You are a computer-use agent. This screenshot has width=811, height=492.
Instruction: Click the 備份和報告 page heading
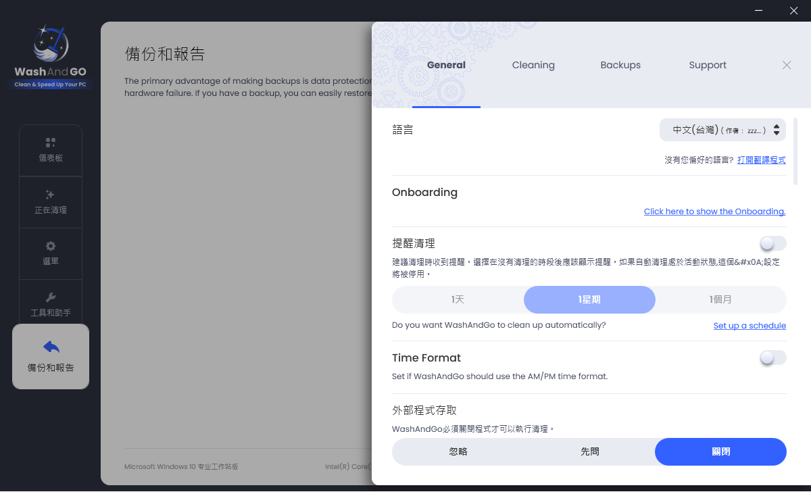[165, 54]
